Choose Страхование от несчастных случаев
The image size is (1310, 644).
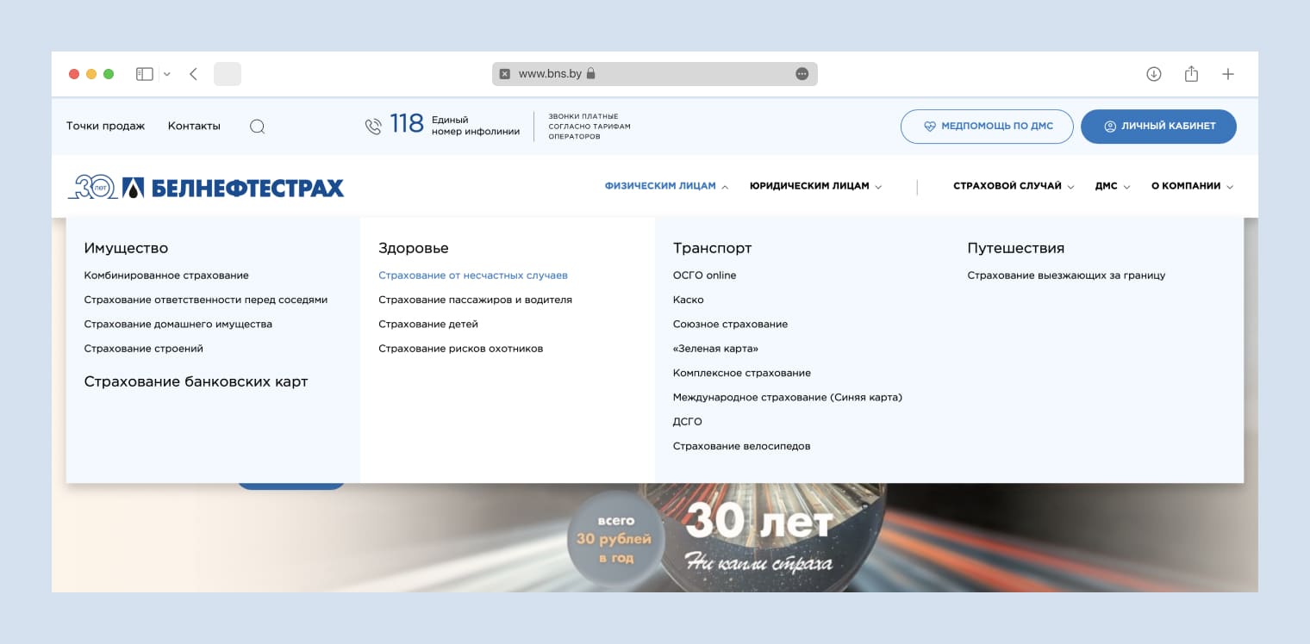click(x=473, y=276)
